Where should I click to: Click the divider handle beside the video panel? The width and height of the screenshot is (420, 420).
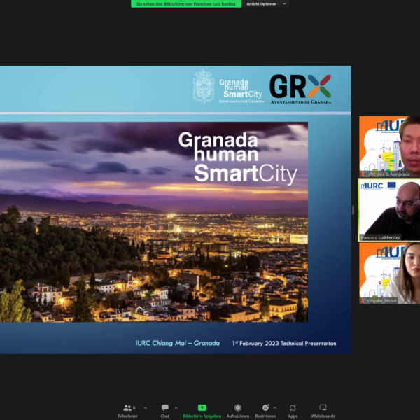click(x=353, y=210)
